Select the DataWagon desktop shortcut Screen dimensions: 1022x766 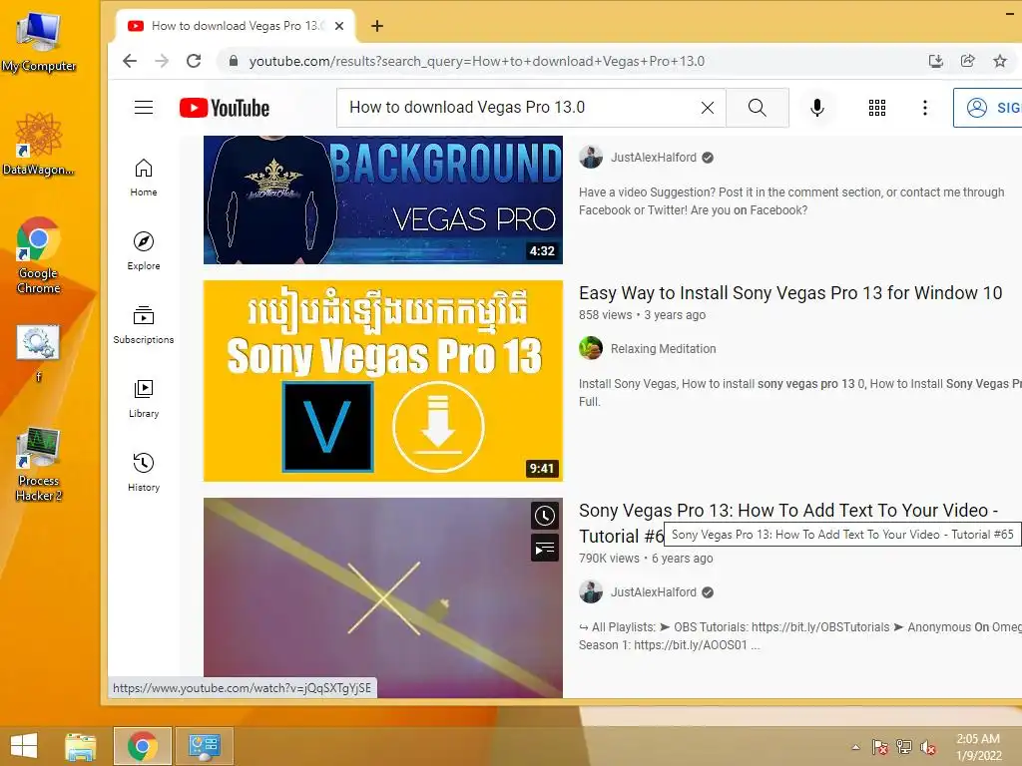click(39, 144)
